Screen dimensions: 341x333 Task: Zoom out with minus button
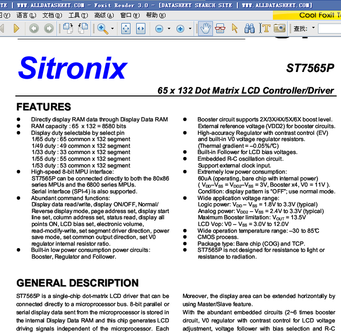[159, 29]
